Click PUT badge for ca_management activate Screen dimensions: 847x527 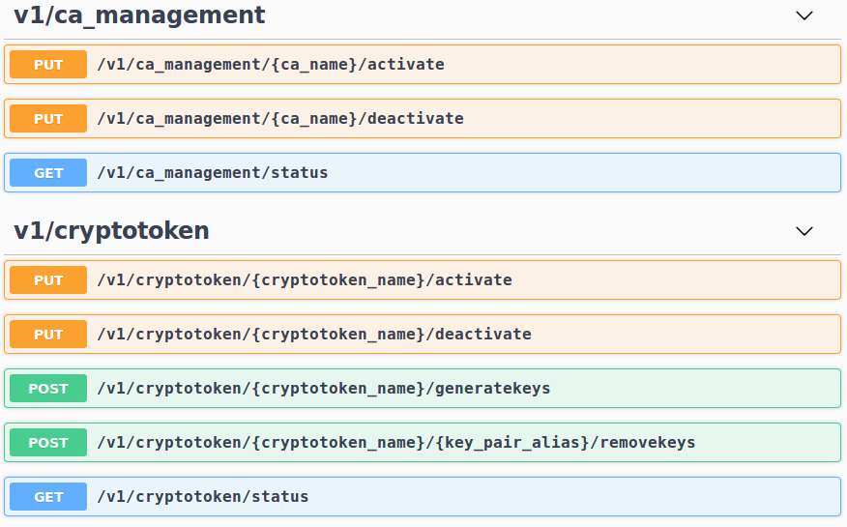48,65
